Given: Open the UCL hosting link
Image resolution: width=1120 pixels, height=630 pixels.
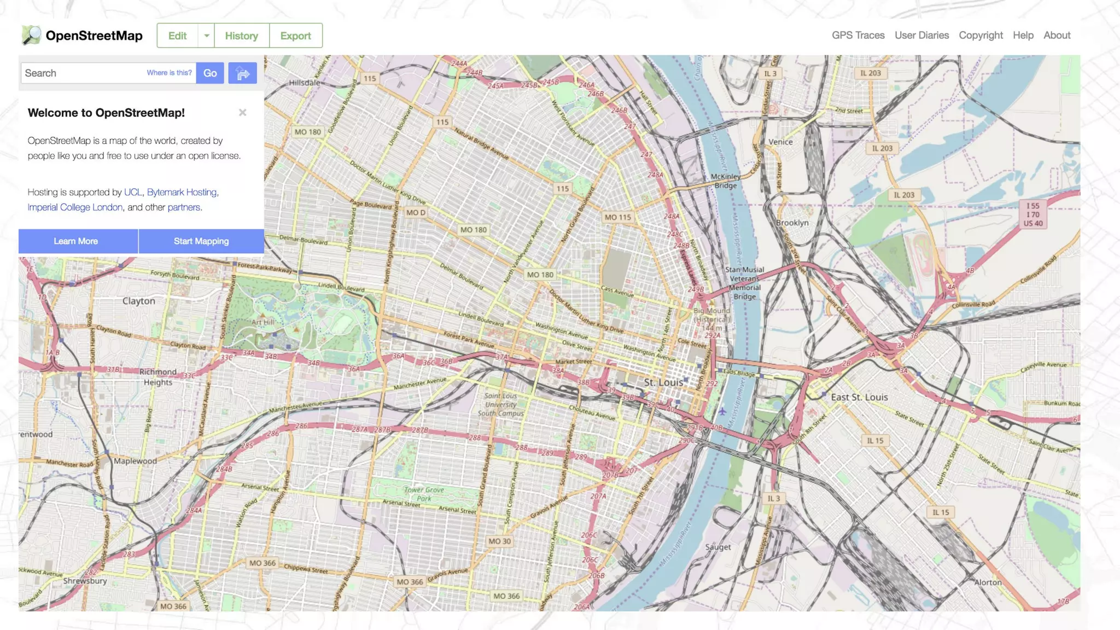Looking at the screenshot, I should [x=133, y=192].
